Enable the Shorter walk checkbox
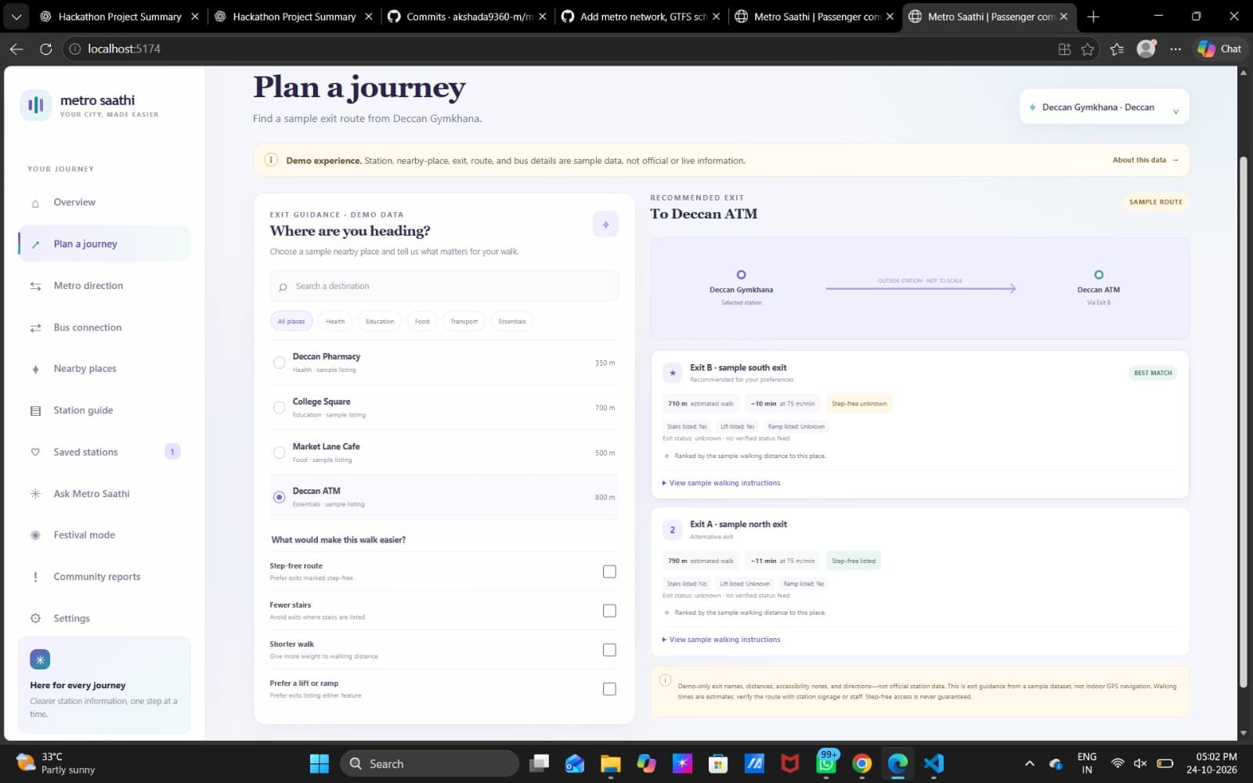Image resolution: width=1253 pixels, height=783 pixels. (x=609, y=650)
